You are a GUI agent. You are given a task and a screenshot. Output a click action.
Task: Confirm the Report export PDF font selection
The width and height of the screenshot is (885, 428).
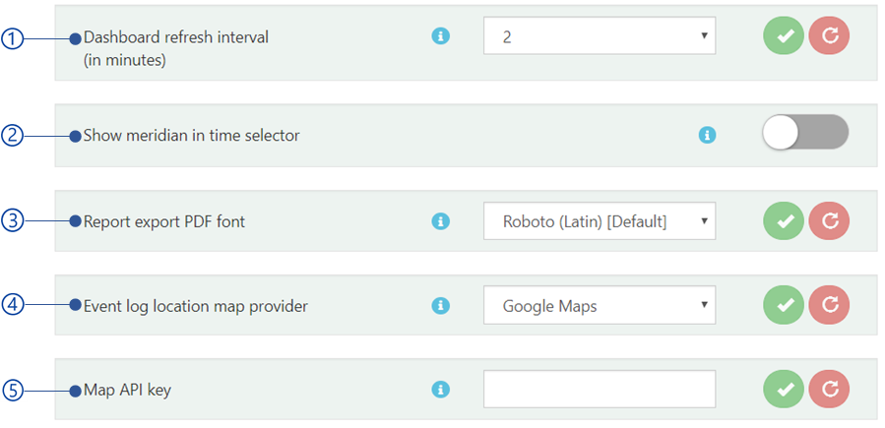[x=784, y=221]
